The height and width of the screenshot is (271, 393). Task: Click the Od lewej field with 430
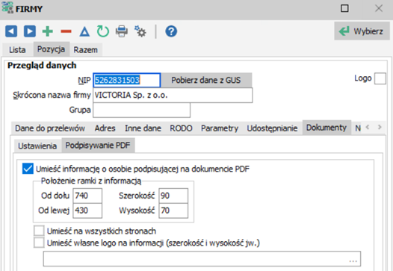87,211
